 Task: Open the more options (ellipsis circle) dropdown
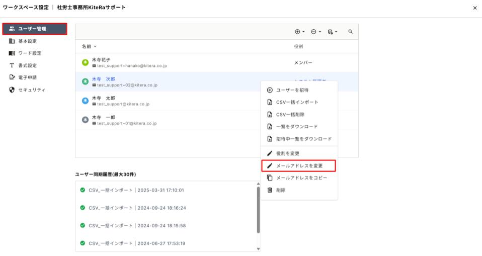tap(315, 32)
